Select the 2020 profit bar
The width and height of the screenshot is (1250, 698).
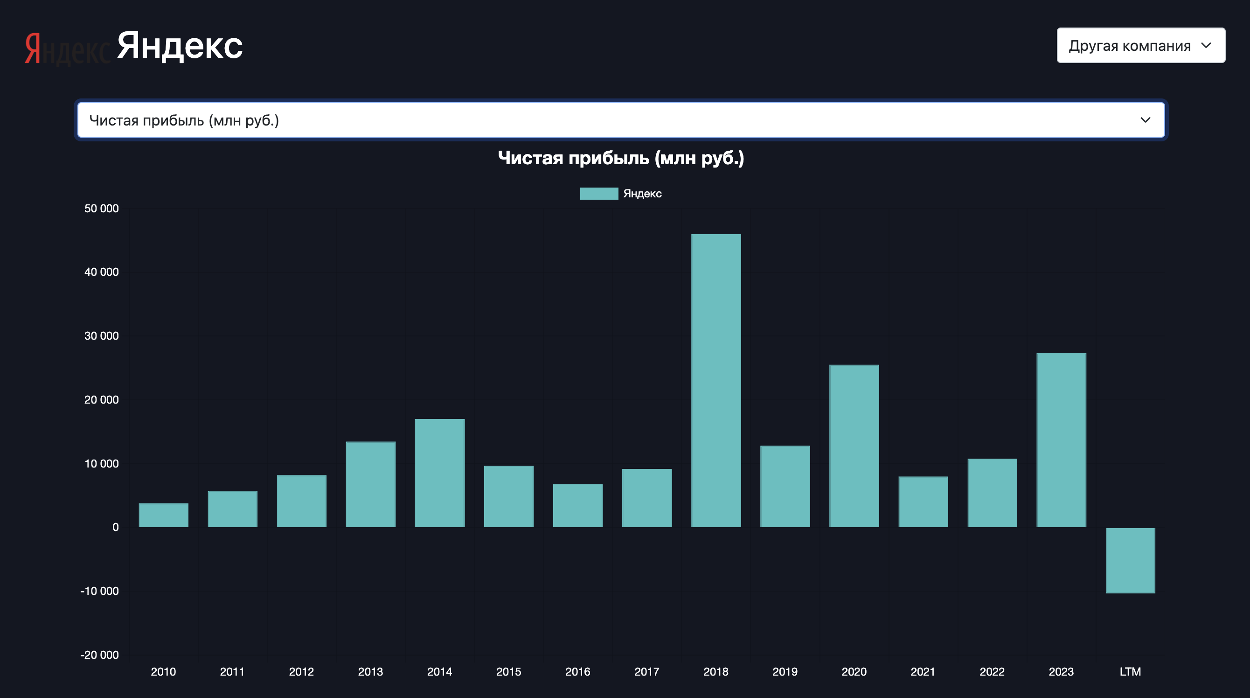tap(854, 446)
